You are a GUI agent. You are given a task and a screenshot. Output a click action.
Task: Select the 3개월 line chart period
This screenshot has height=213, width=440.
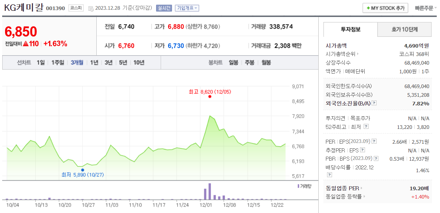(77, 62)
